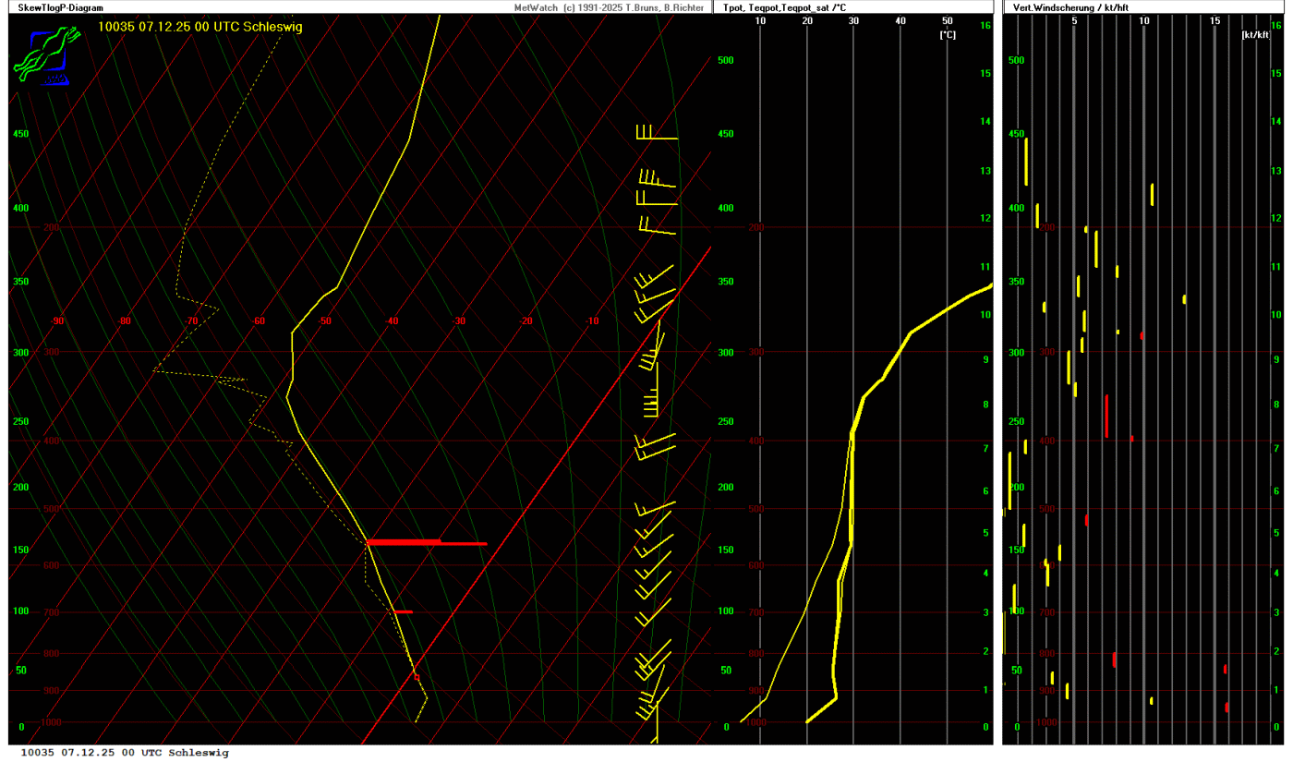1293x762 pixels.
Task: Click the MetWatch copyright text
Action: [x=610, y=7]
